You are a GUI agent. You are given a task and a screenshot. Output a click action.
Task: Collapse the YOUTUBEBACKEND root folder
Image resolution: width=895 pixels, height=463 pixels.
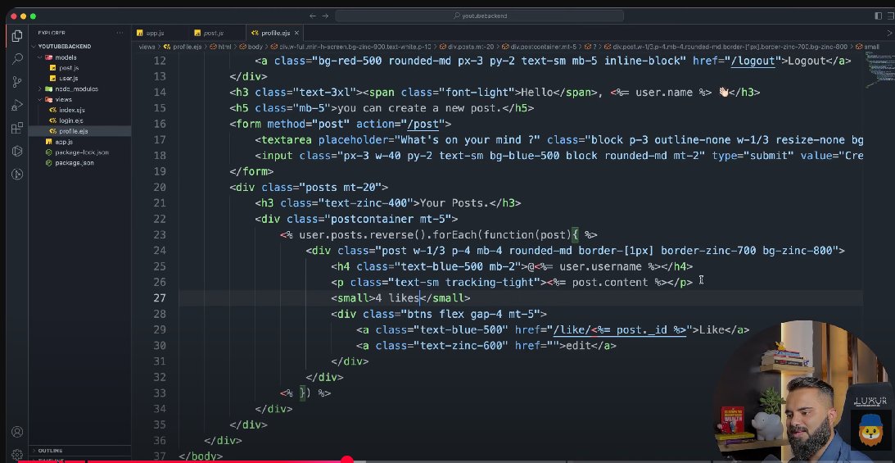point(63,46)
